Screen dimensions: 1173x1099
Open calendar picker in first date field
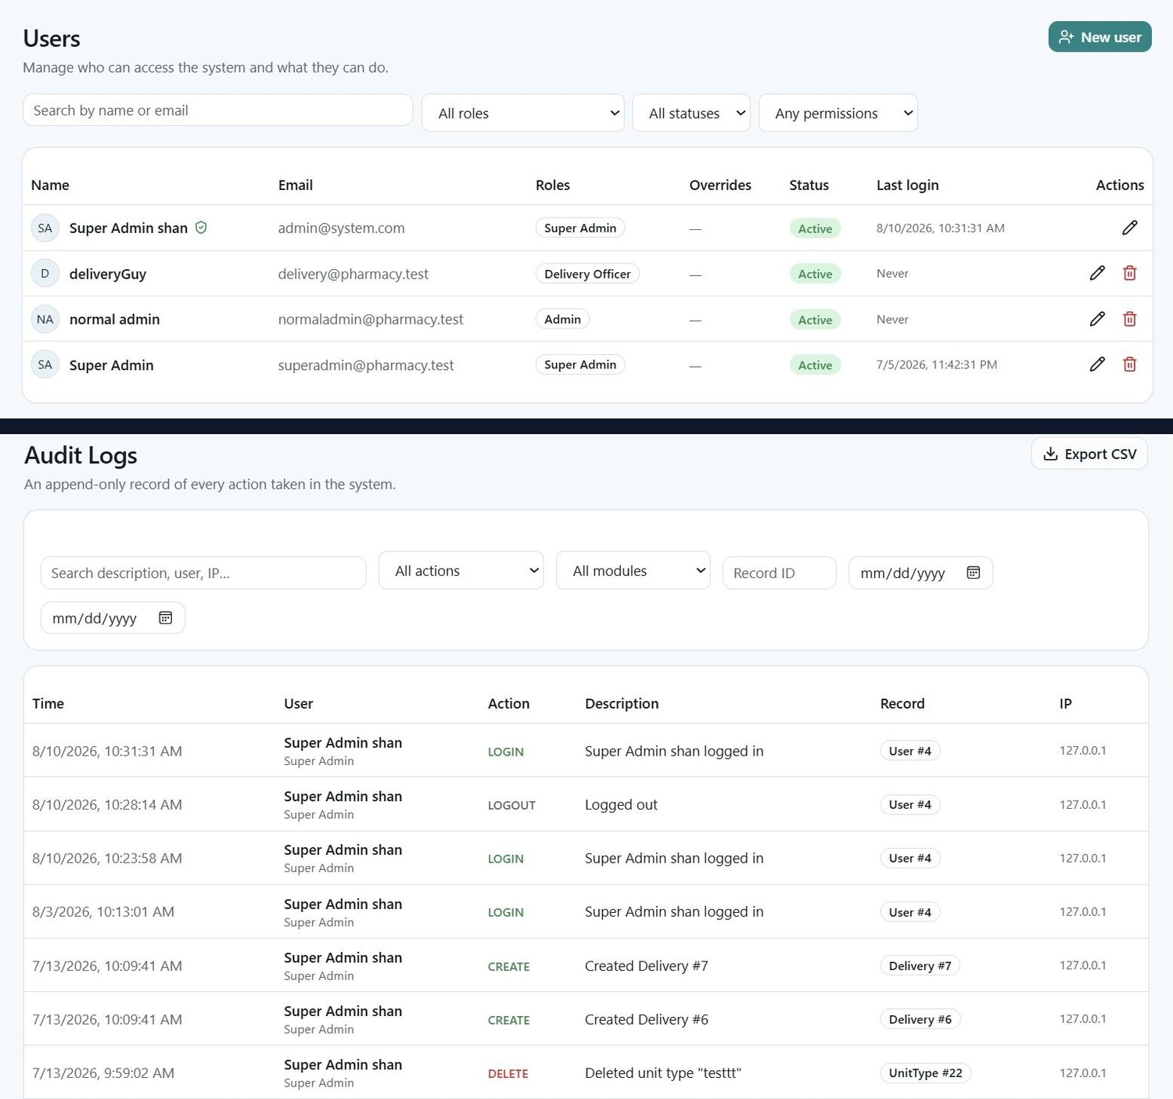pyautogui.click(x=973, y=573)
